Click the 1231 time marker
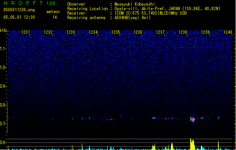Screen dimensions: 236x150 pos(26,32)
